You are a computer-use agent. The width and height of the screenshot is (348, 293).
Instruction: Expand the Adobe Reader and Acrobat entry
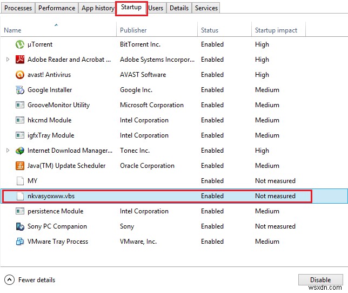tap(8, 60)
